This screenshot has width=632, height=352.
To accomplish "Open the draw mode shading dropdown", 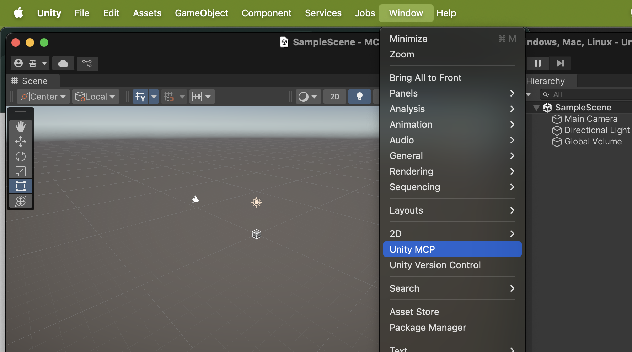I will (x=308, y=97).
